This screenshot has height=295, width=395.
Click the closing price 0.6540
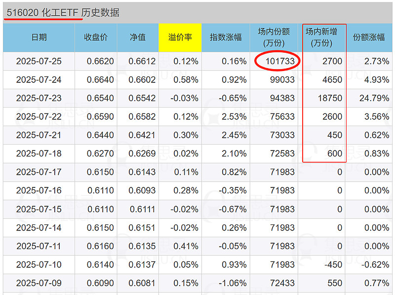(x=100, y=98)
